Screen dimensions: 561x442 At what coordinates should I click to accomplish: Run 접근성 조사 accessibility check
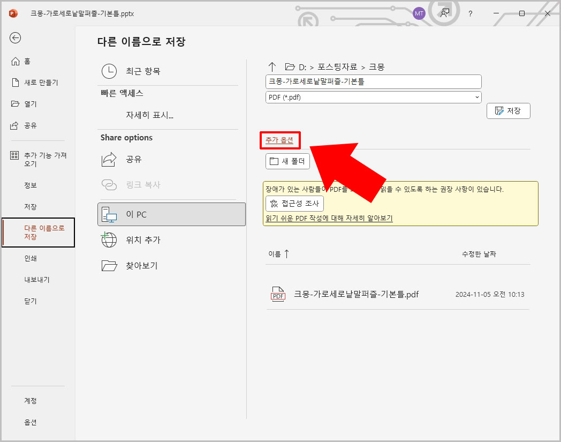295,203
